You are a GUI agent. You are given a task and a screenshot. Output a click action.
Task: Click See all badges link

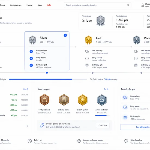(x=106, y=89)
